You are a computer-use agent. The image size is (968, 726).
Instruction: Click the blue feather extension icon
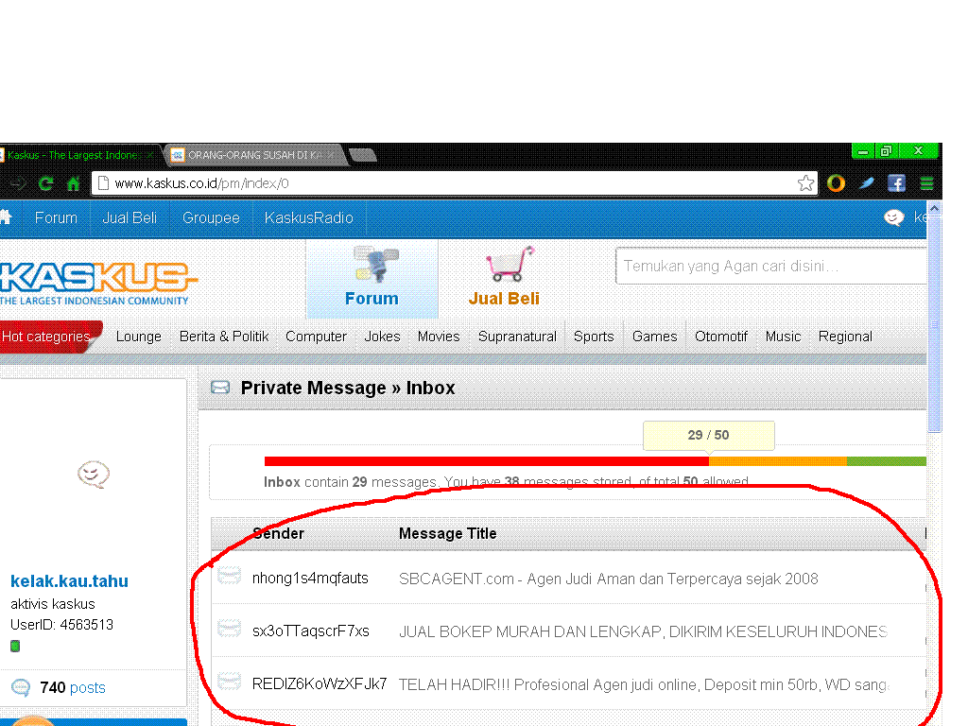866,183
